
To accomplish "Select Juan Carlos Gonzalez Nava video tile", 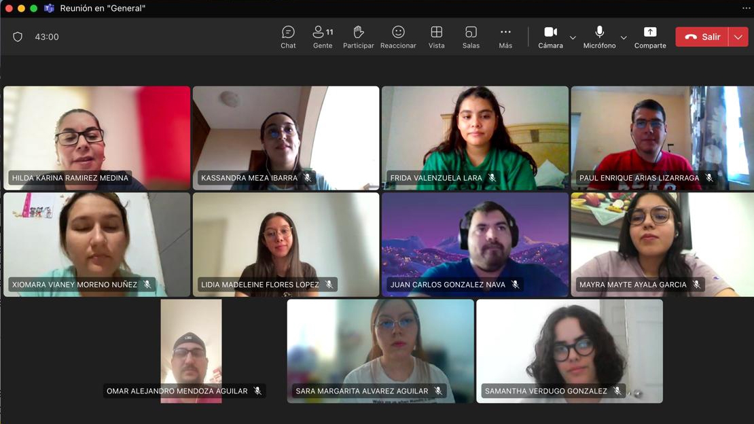I will tap(475, 245).
